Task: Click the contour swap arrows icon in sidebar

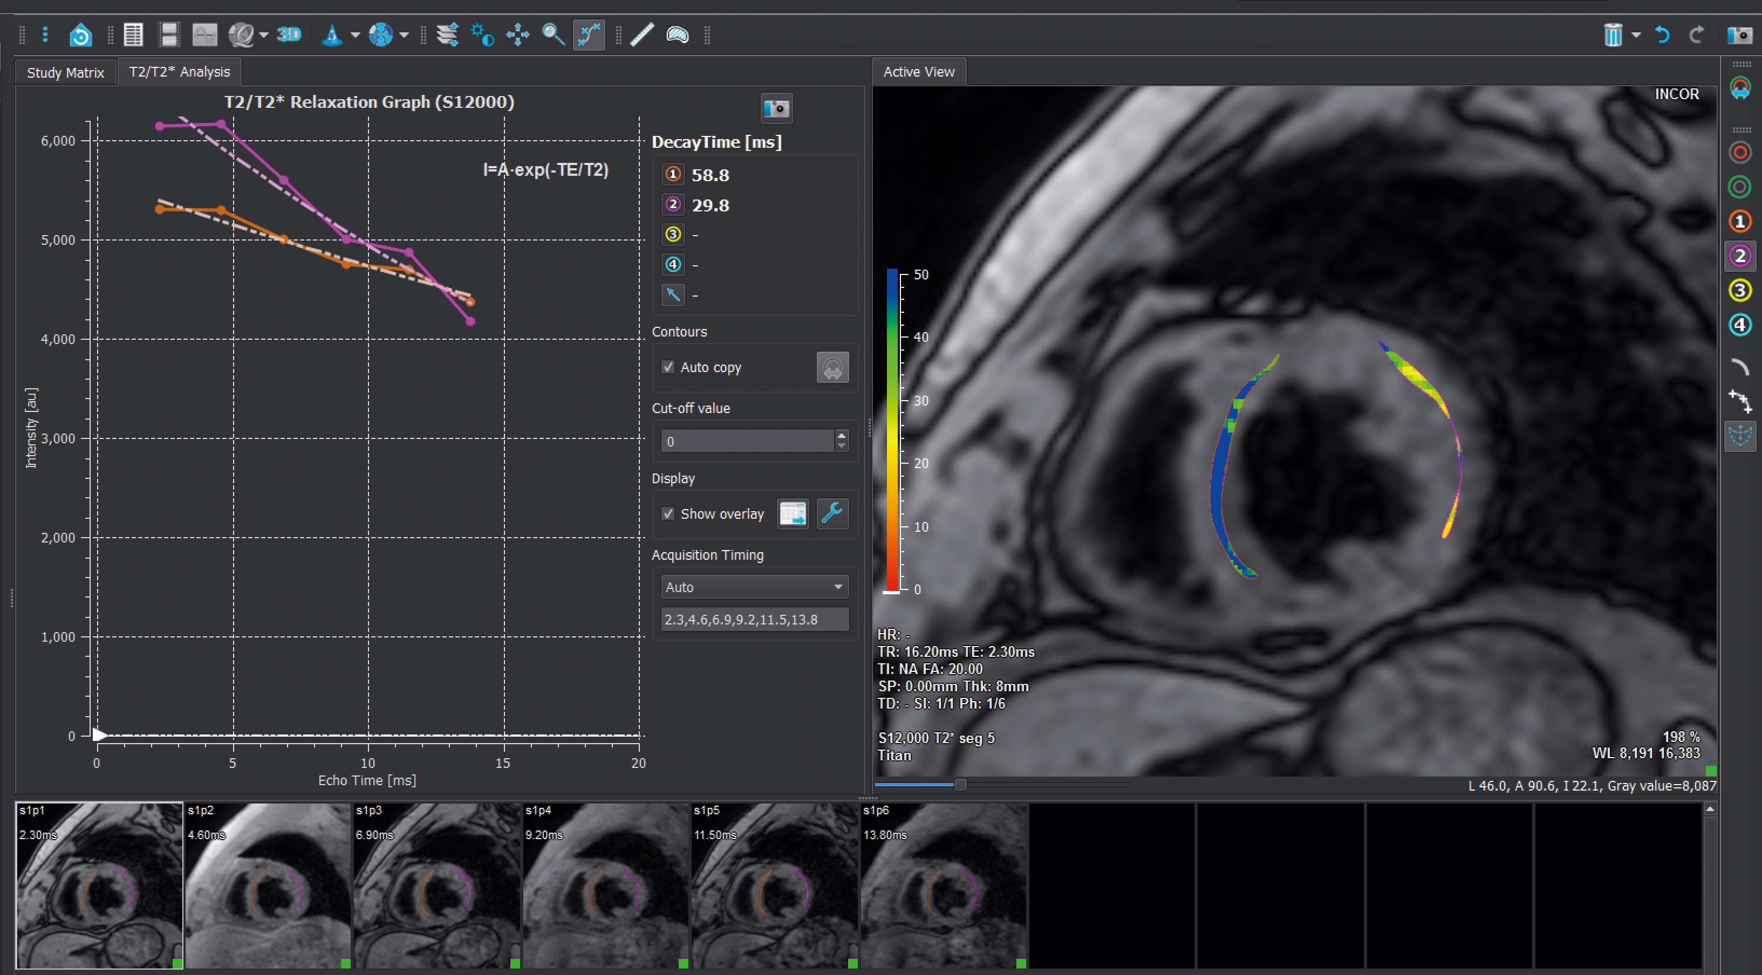Action: tap(1740, 89)
